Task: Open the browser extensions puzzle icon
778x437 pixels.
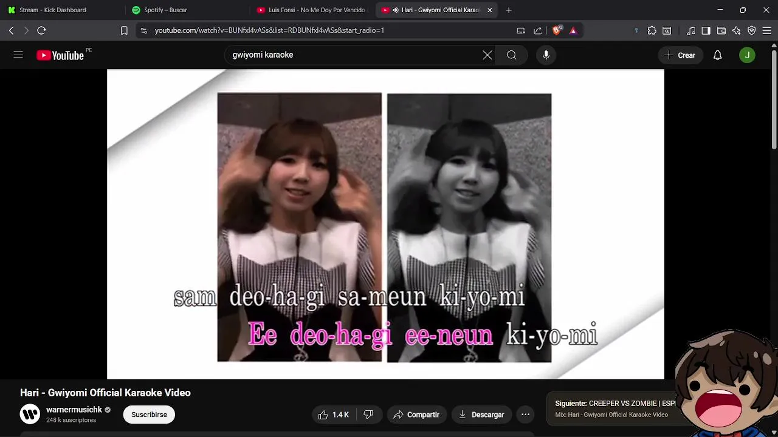Action: point(652,30)
